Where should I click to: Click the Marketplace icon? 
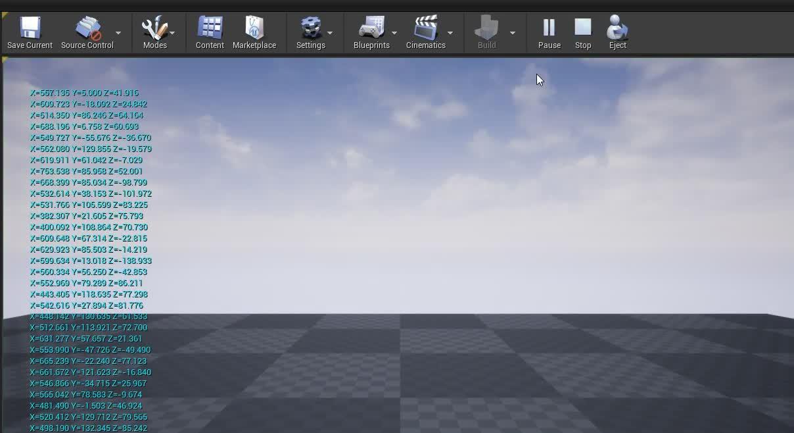(255, 28)
